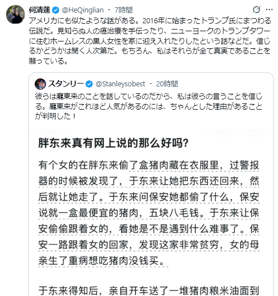278x296 pixels.
Task: Click the Grok explain icon on 何清漣's post
Action: (x=256, y=10)
